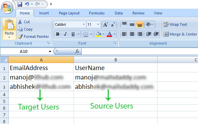
Task: Enable Wrap Text
Action: [175, 24]
